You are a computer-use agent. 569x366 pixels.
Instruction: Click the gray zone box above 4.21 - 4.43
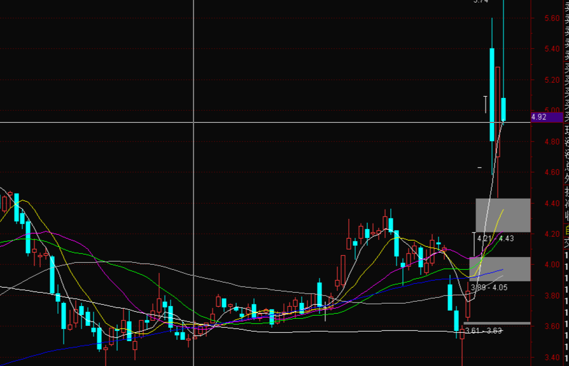[x=503, y=216]
